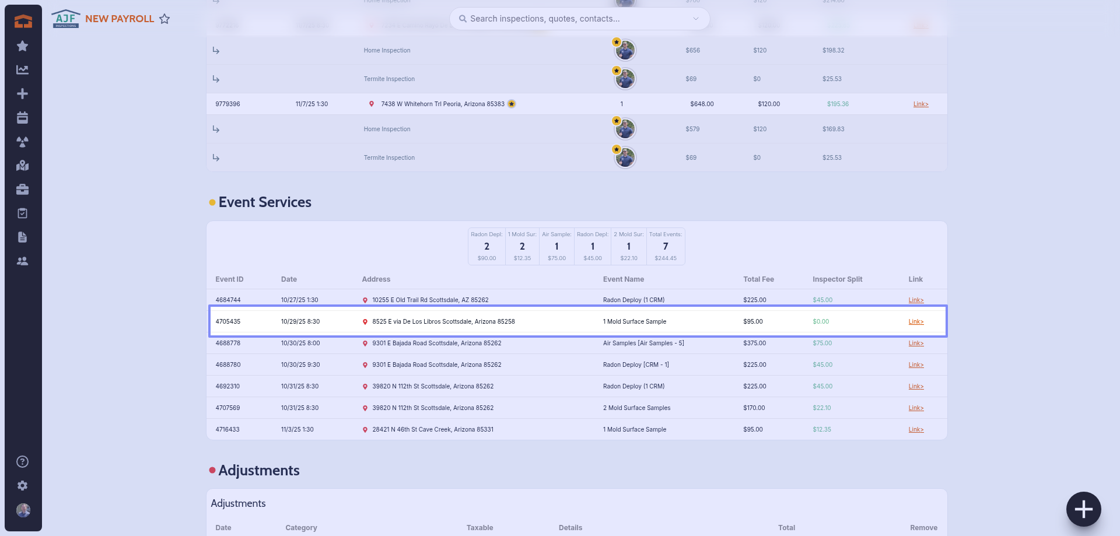Click the analytics chart icon in sidebar

click(x=22, y=70)
